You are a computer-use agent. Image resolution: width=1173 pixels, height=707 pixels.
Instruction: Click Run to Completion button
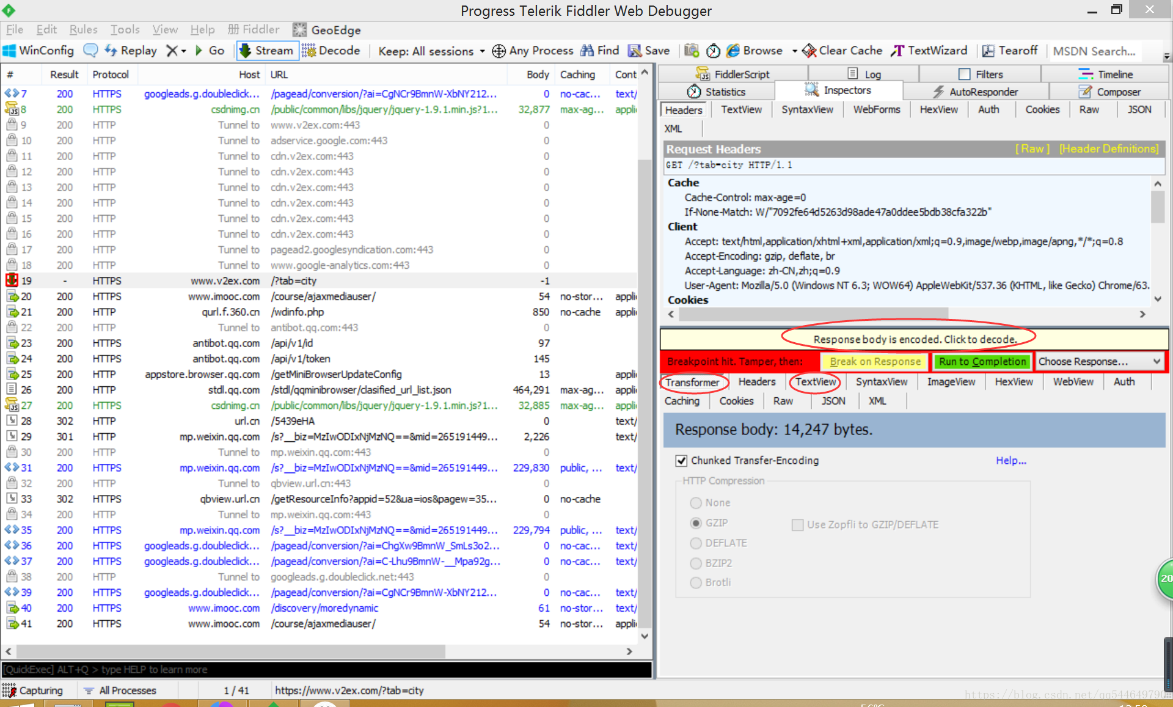982,361
